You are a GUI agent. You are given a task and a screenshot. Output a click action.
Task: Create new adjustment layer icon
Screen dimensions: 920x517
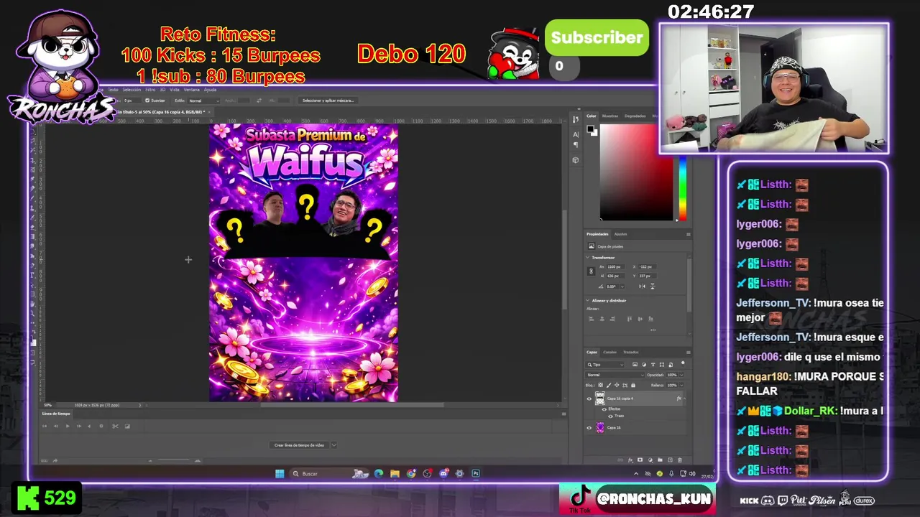tap(650, 460)
